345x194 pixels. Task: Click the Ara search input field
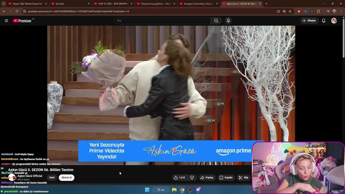162,21
